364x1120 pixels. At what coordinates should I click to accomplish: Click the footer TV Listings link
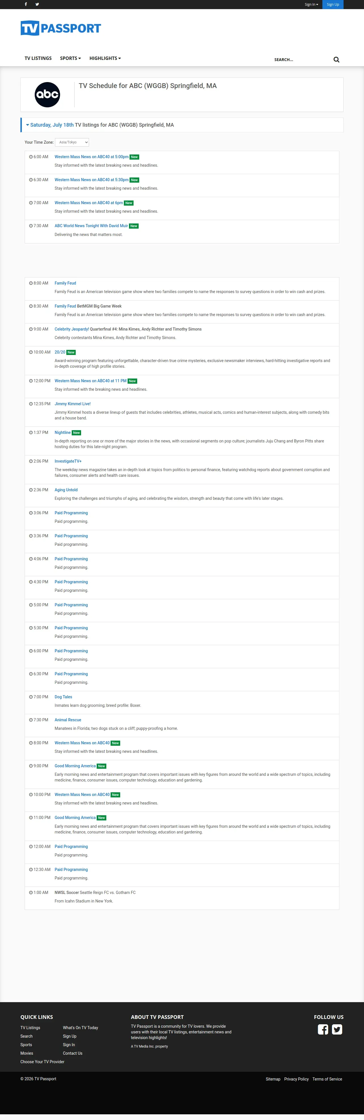(30, 1028)
